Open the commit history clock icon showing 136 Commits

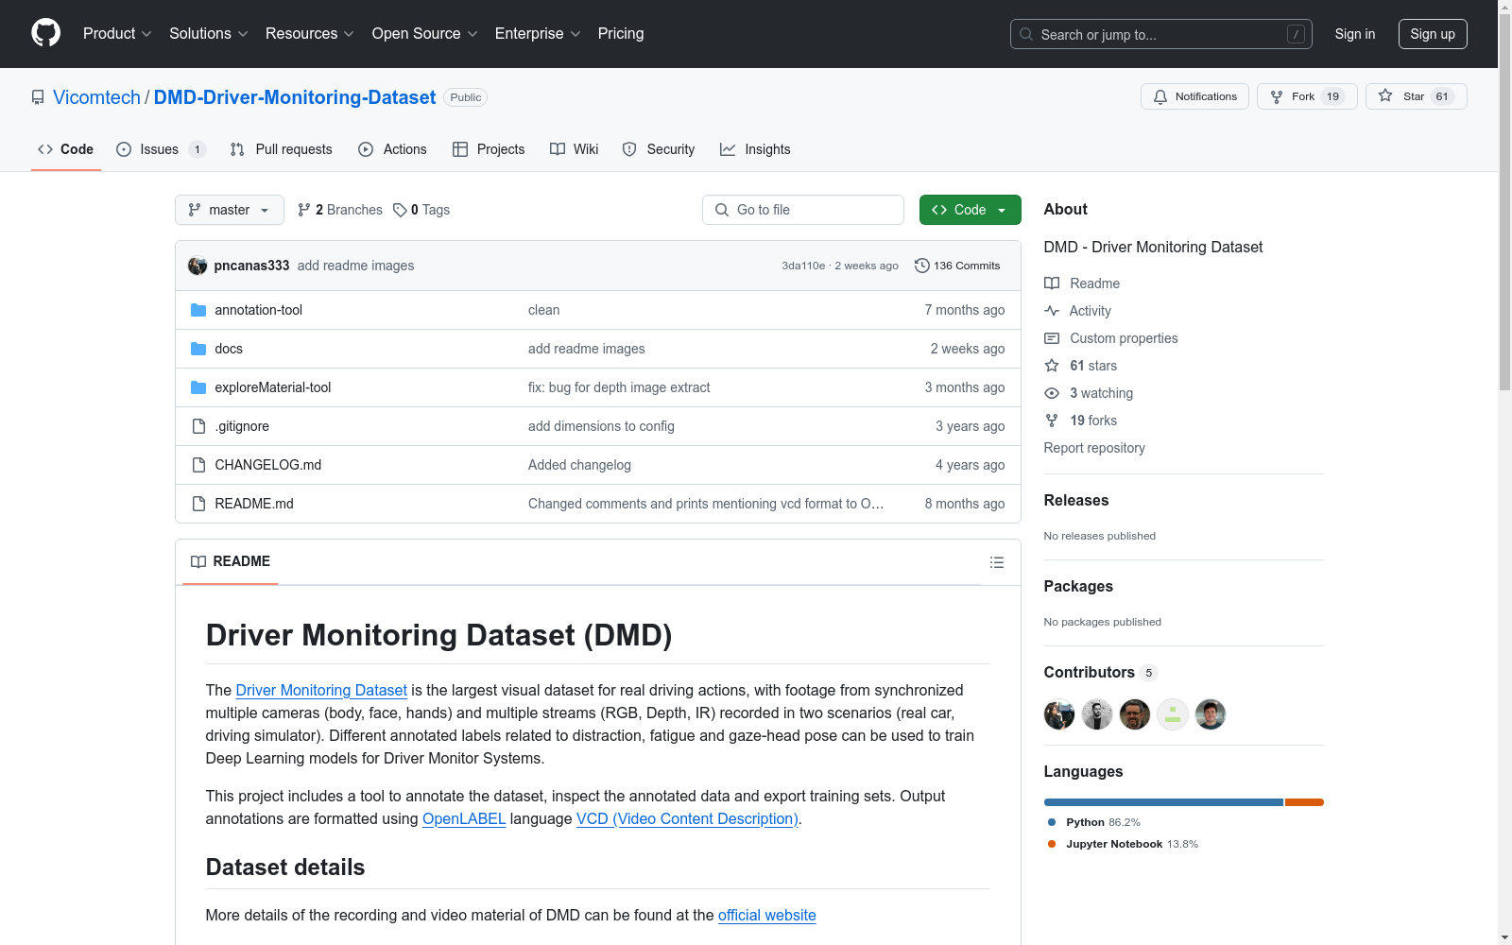922,266
